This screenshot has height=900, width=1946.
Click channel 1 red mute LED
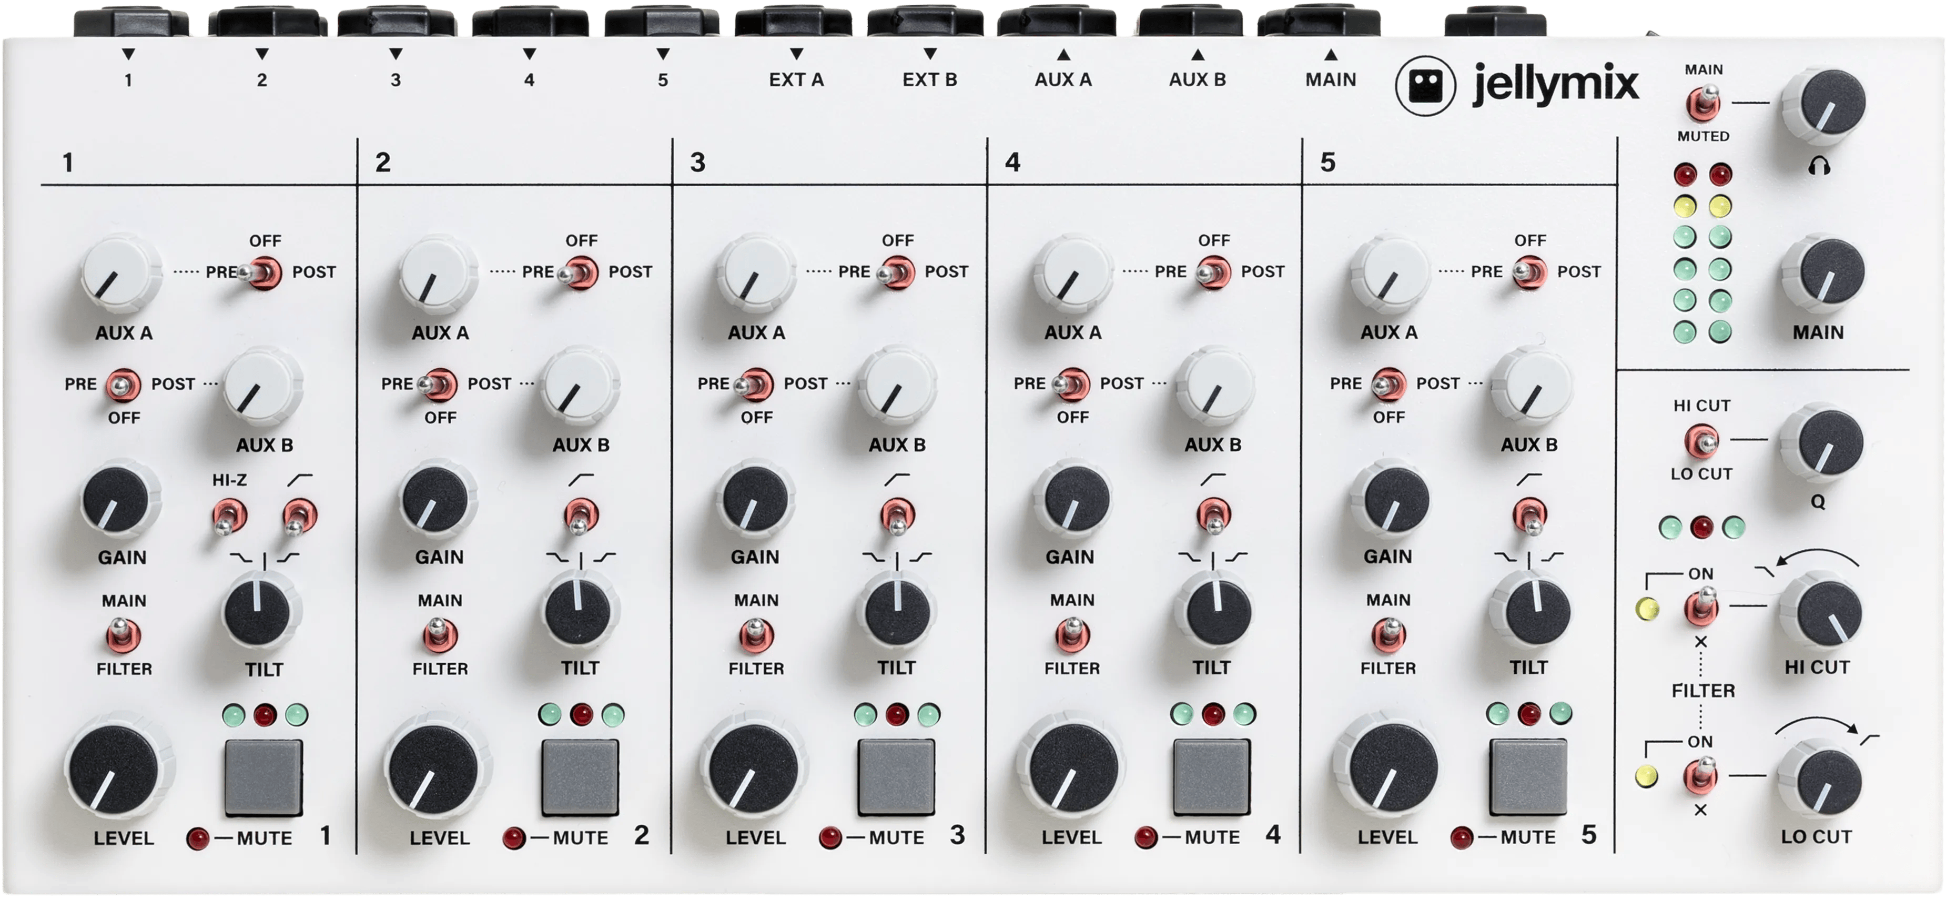click(x=197, y=838)
